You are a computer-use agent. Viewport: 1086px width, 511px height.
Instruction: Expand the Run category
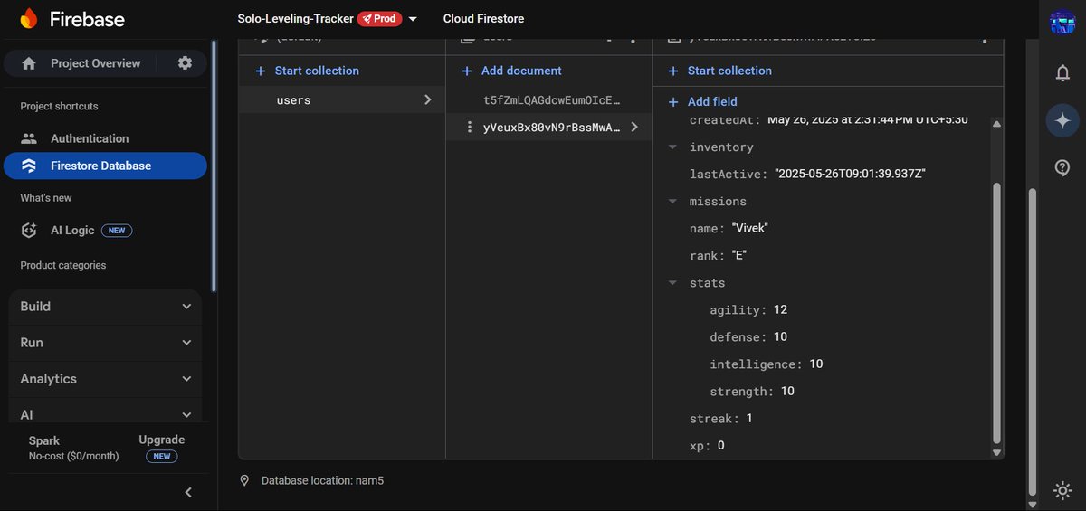(105, 343)
